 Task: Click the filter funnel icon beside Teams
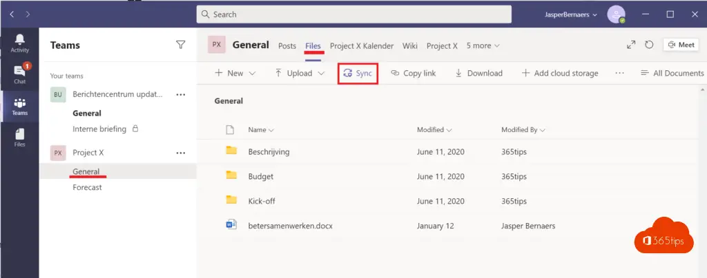181,45
